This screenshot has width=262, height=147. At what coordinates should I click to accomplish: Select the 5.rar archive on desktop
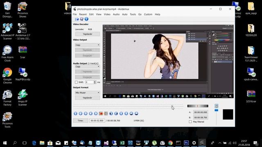coord(23,52)
